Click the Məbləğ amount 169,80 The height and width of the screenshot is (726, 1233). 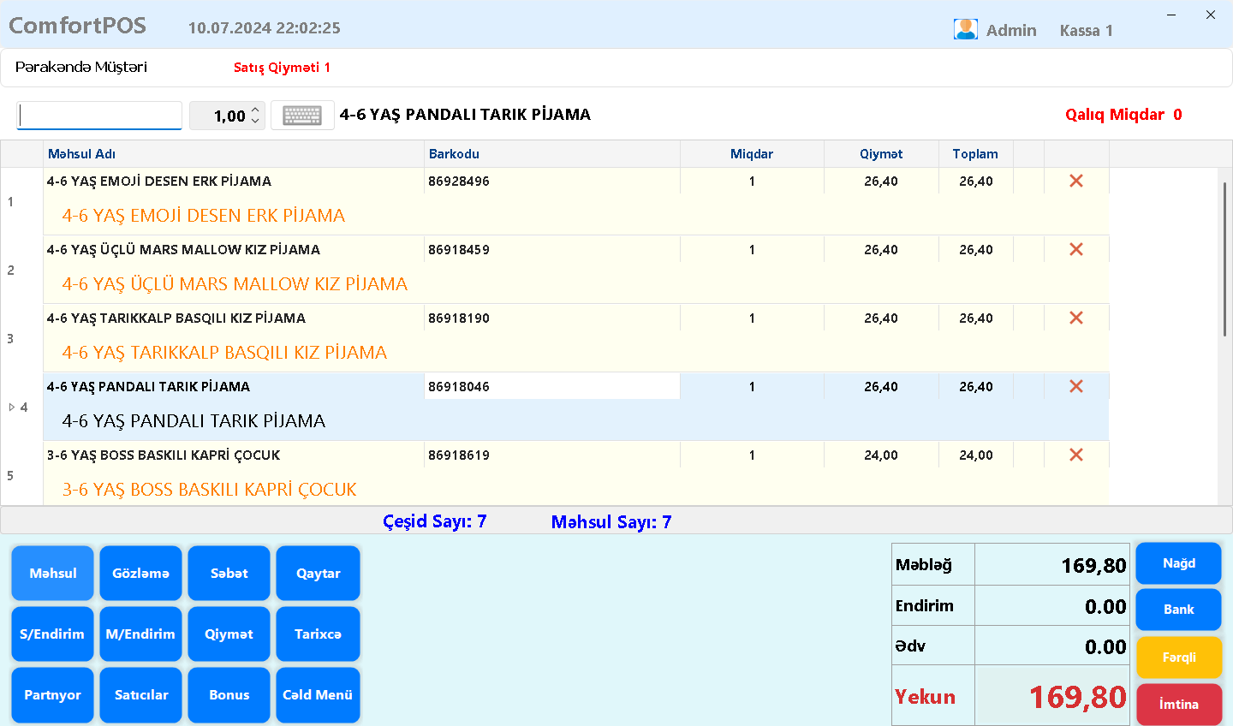point(1093,565)
